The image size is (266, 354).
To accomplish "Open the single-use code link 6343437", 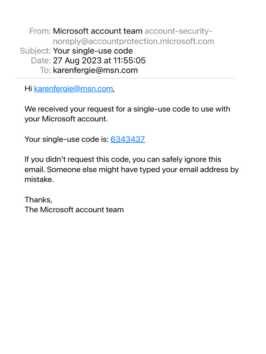I will (x=127, y=139).
